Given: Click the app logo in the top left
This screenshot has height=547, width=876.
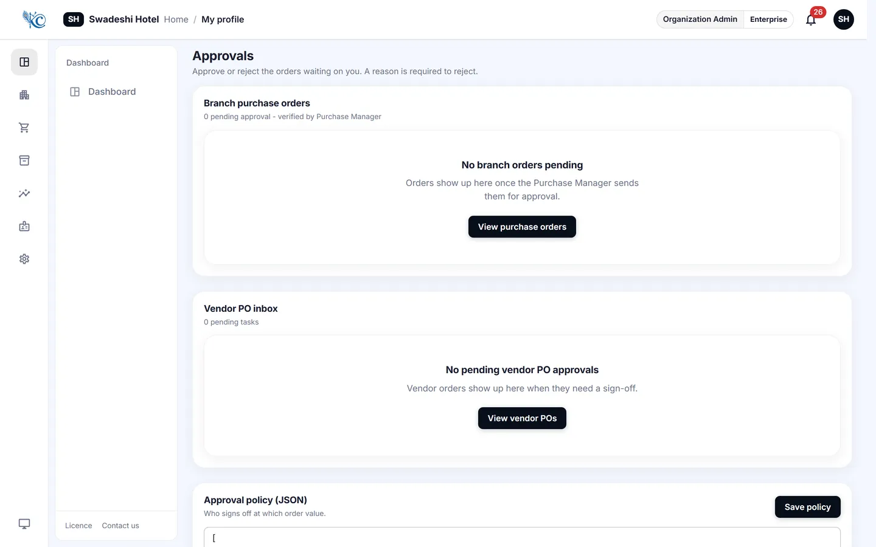Looking at the screenshot, I should pos(34,19).
